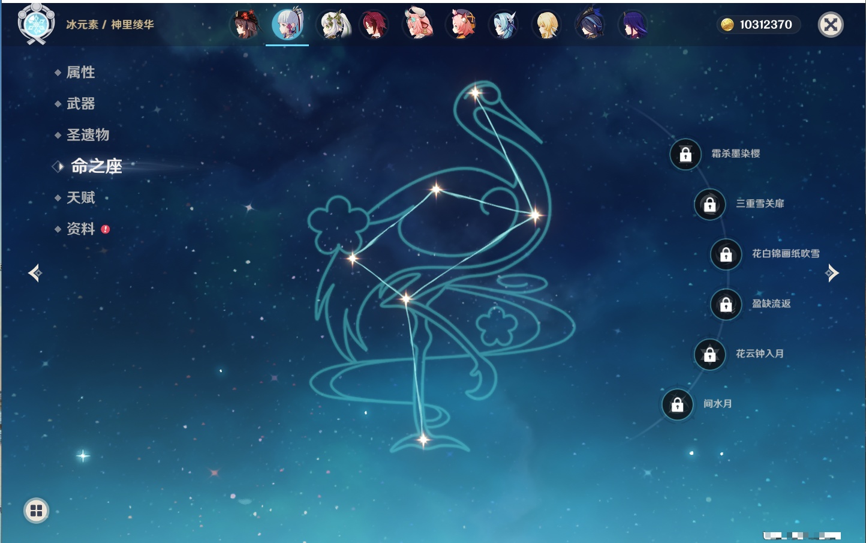The width and height of the screenshot is (866, 543).
Task: Click the 三重雪关扉 constellation label
Action: pos(760,203)
